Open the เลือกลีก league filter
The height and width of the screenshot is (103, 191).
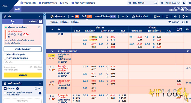click(x=174, y=22)
